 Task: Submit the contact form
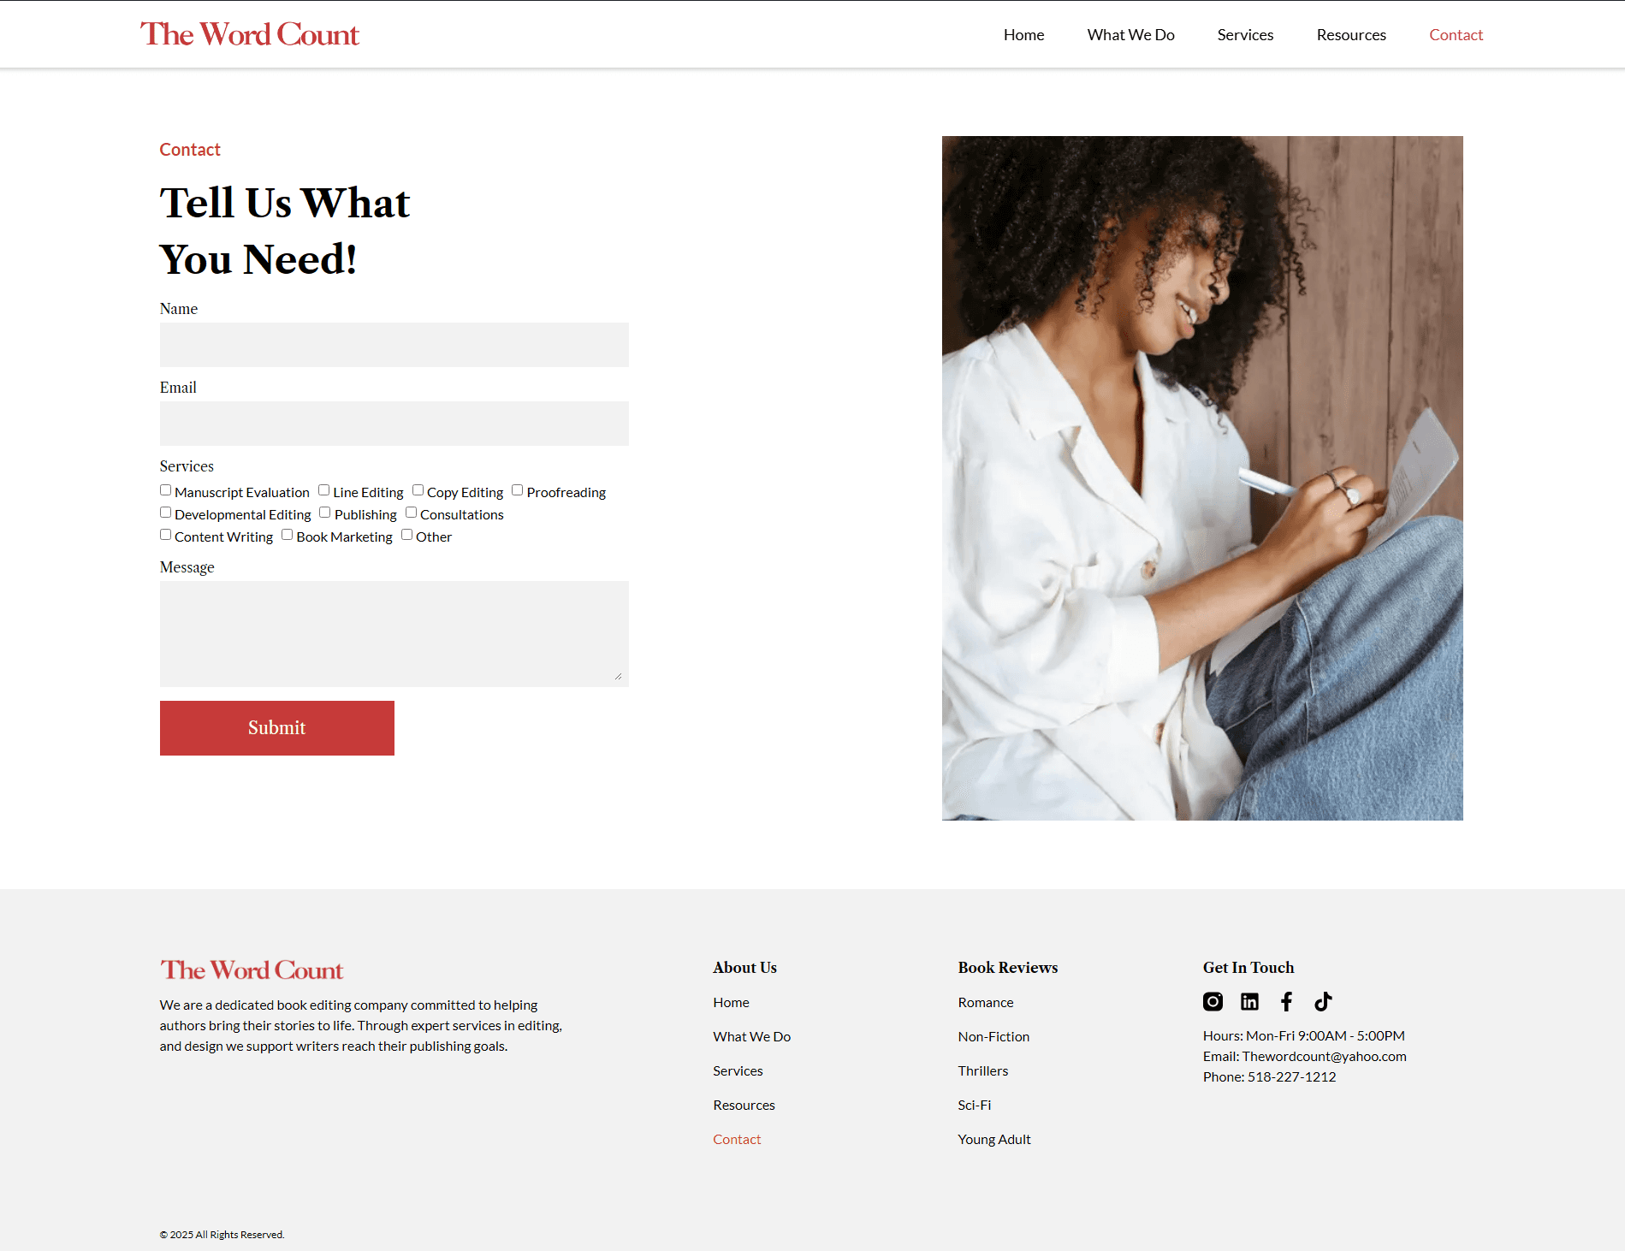coord(277,728)
